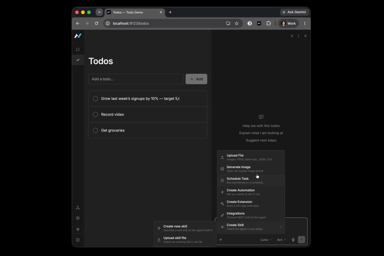Open the Act mode dropdown
Viewport: 384px width, 256px height.
282,240
